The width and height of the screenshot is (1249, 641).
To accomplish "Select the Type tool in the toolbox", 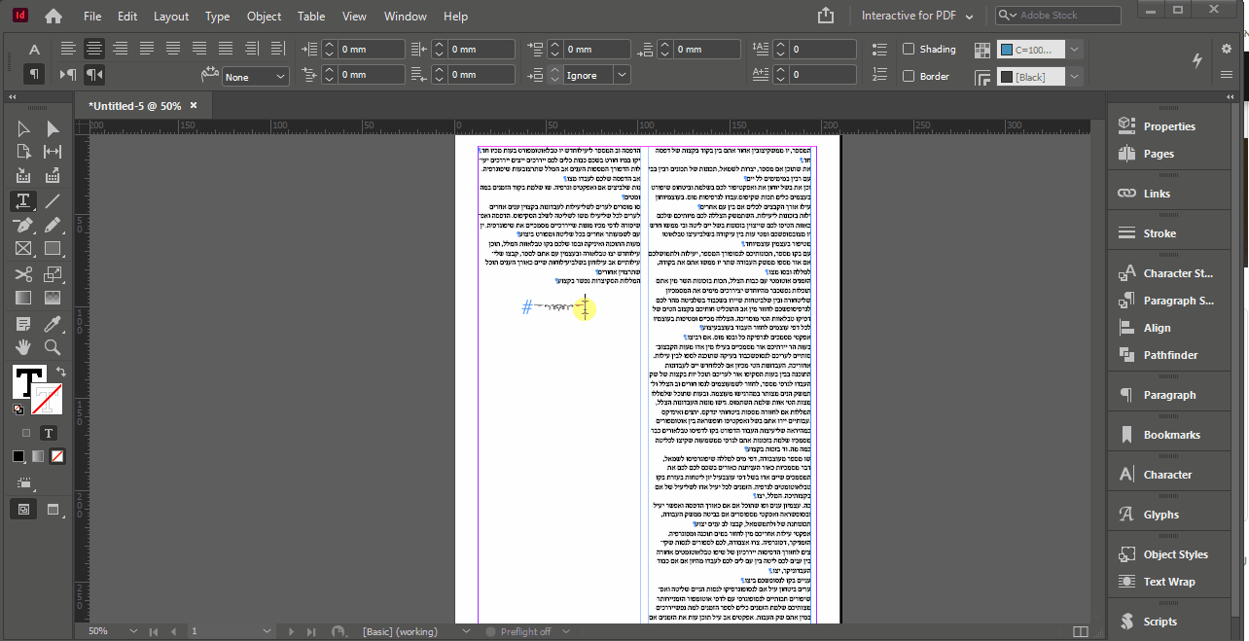I will [22, 200].
